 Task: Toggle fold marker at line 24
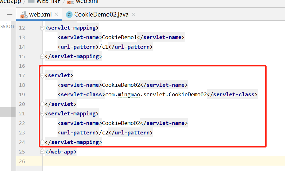(42, 142)
